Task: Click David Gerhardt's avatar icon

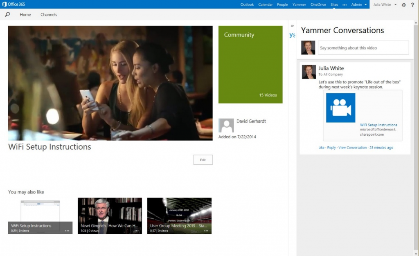Action: (x=226, y=125)
